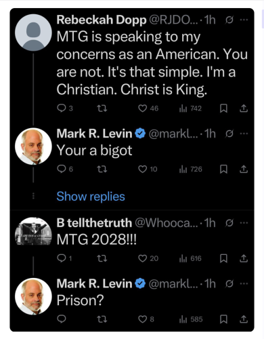The width and height of the screenshot is (264, 339).
Task: Like Rebeckah Dopp's tweet with 46 likes
Action: [148, 108]
